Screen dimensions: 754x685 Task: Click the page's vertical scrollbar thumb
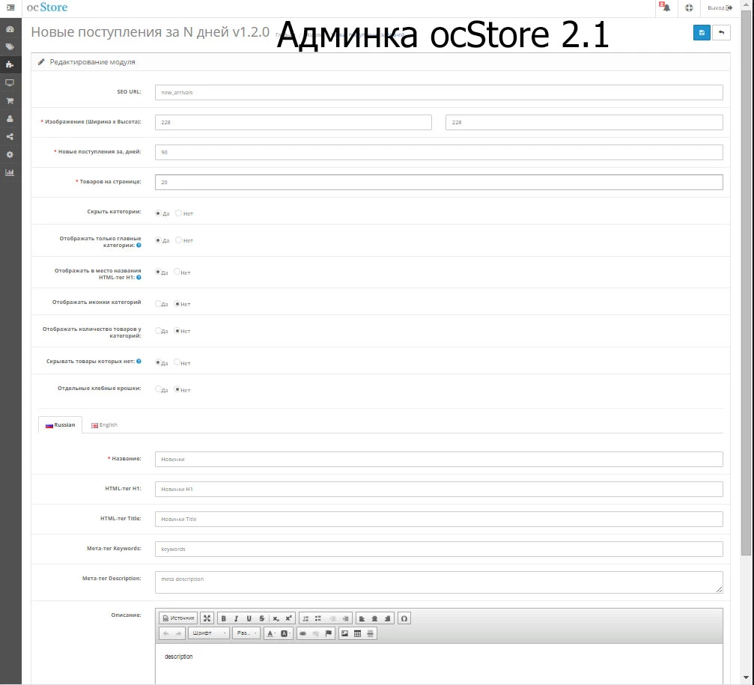(746, 284)
